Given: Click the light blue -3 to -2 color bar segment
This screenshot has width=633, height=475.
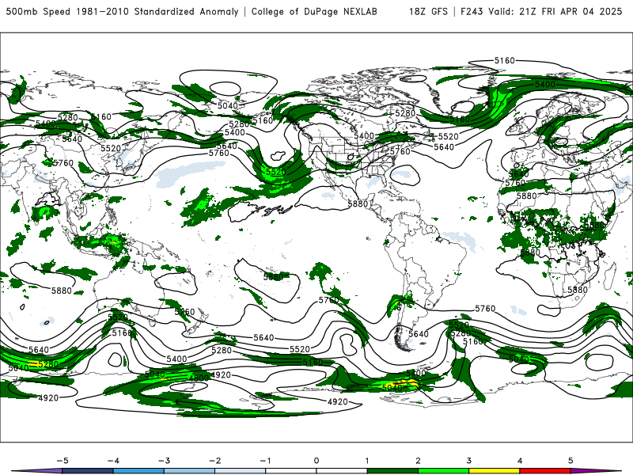Looking at the screenshot, I should [189, 471].
